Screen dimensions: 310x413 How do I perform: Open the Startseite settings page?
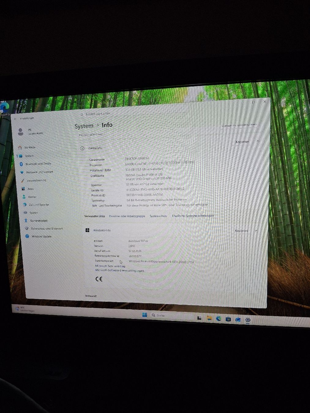29,147
